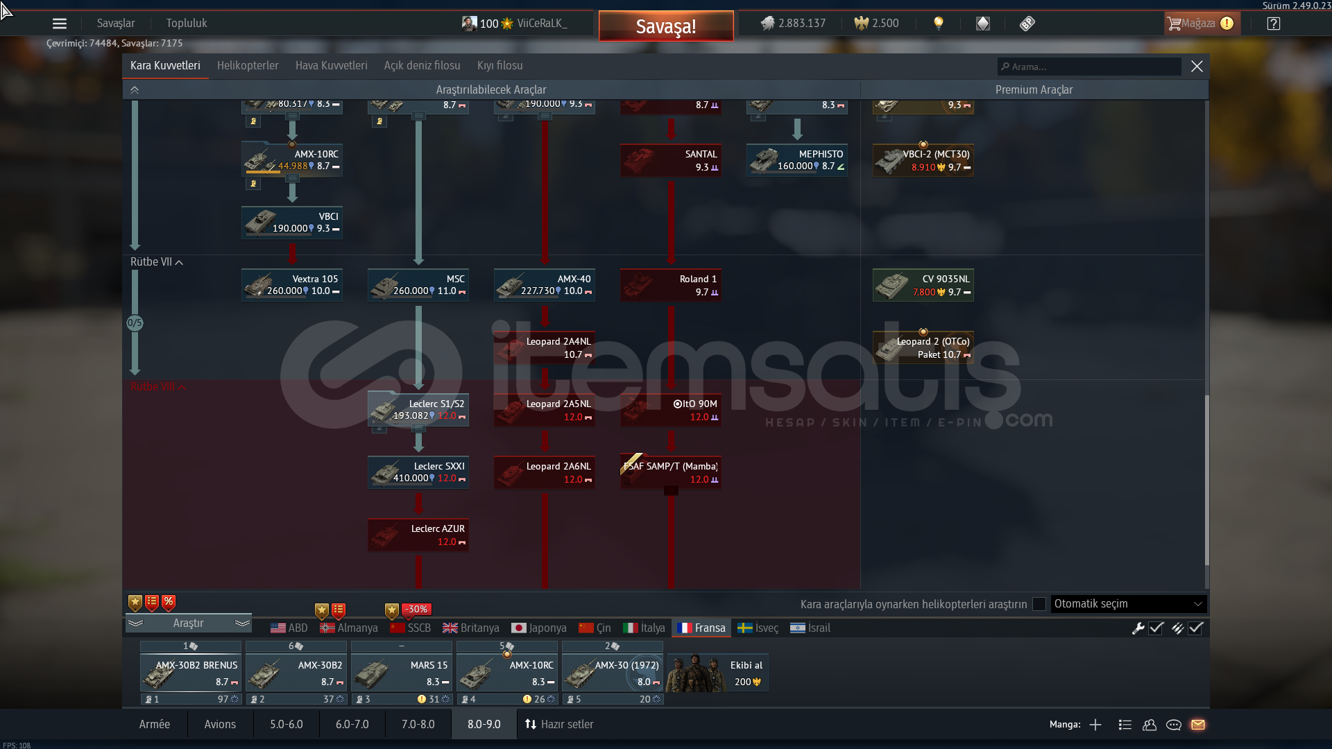Select the MEPHISTO vehicle
The image size is (1332, 749).
(x=797, y=160)
